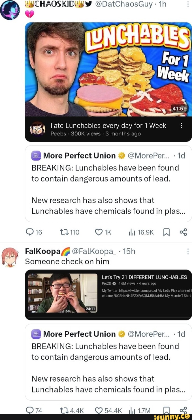This screenshot has height=420, width=192.
Task: Bookmark the first More Perfect Union tweet
Action: (167, 232)
